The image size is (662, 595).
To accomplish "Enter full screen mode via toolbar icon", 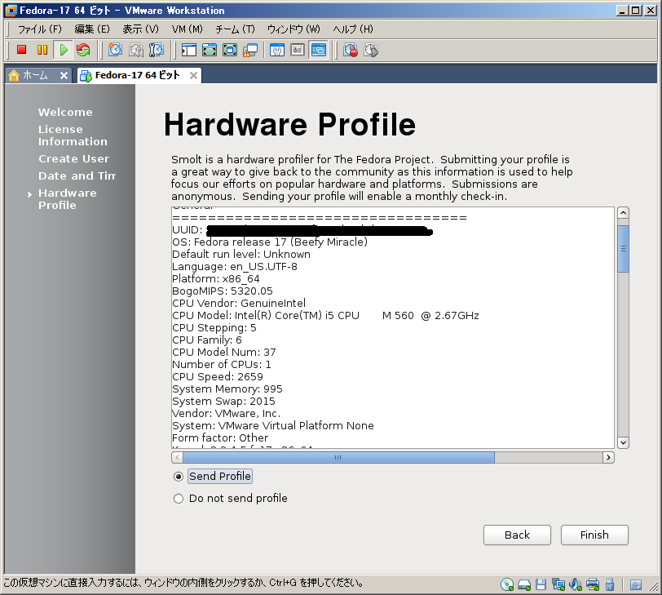I will [x=210, y=51].
